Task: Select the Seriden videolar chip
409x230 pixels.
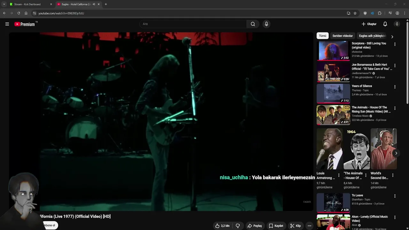Action: click(343, 36)
